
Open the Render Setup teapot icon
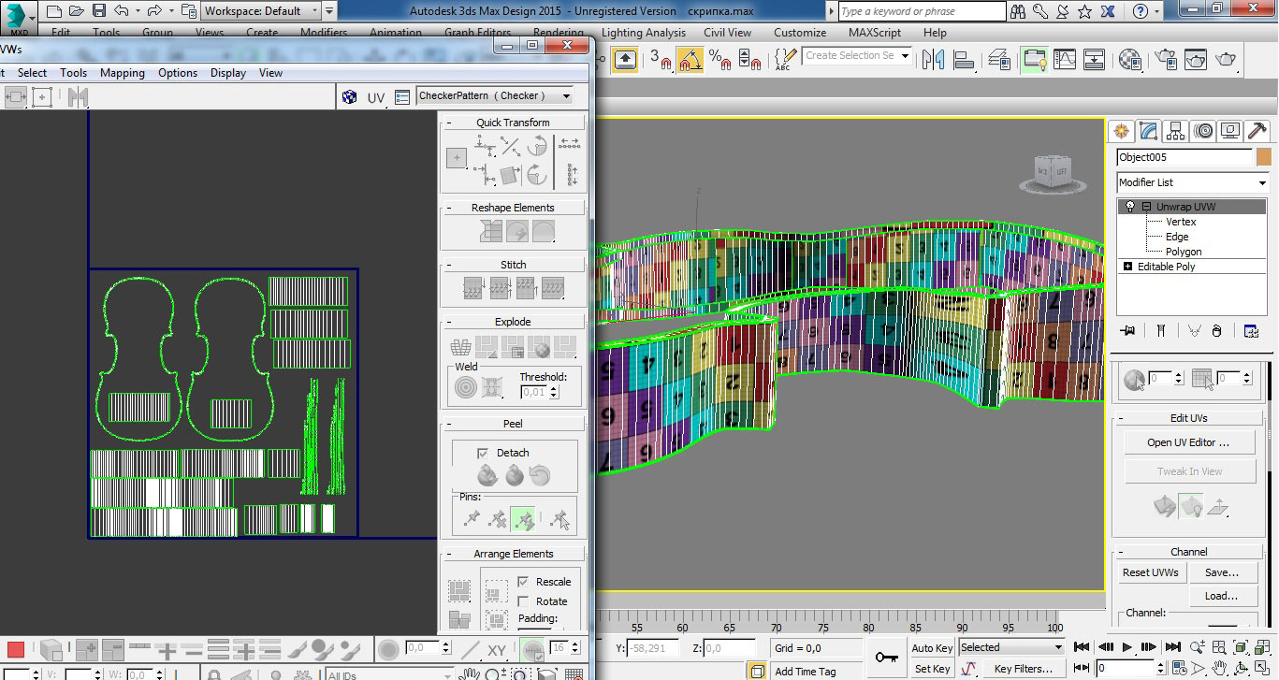click(1167, 60)
